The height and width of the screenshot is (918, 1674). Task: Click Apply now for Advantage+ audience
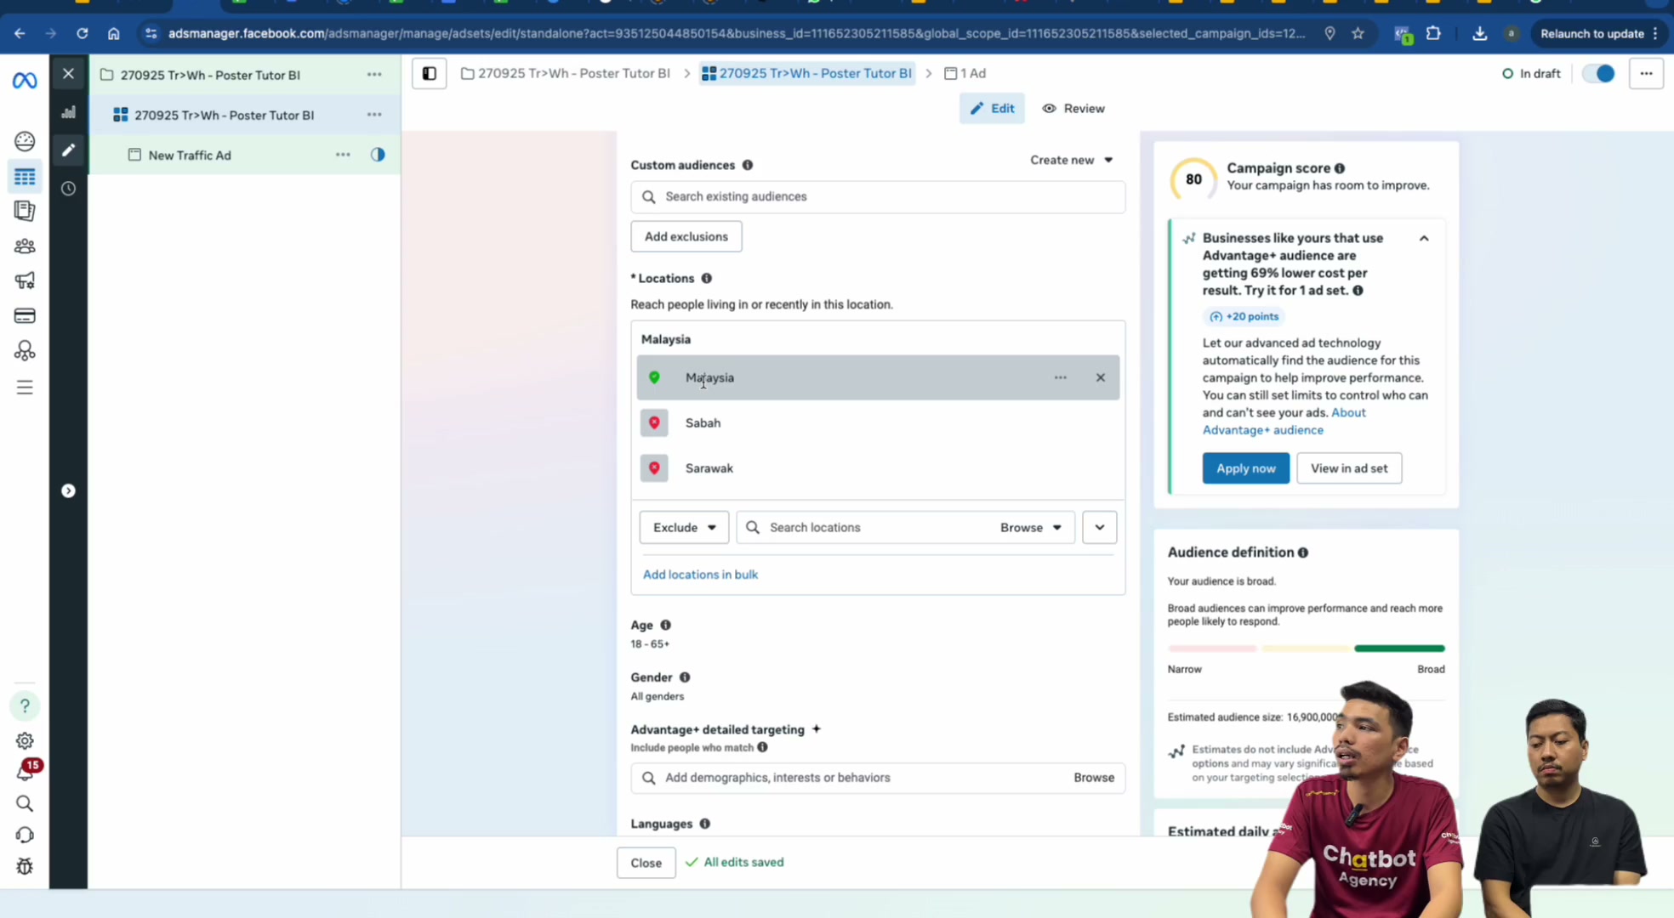point(1245,468)
